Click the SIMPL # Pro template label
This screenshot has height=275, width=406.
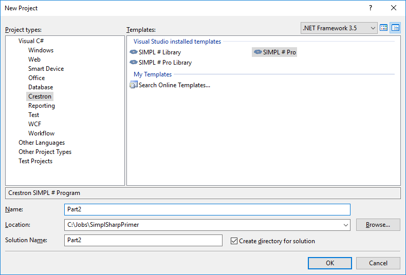point(280,52)
